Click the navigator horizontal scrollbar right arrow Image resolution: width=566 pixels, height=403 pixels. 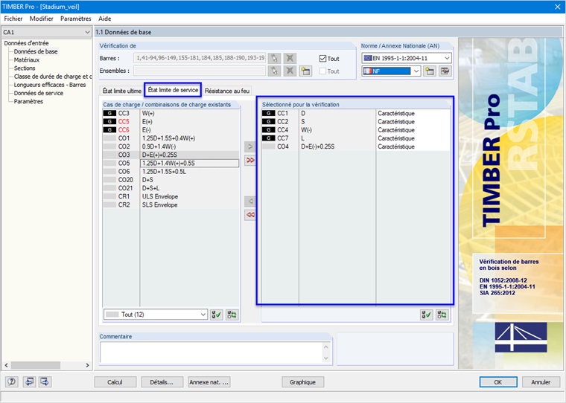[87, 365]
